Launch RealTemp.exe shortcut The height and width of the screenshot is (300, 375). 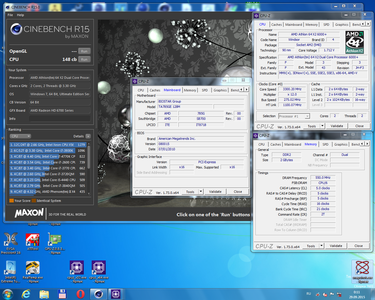tap(33, 272)
